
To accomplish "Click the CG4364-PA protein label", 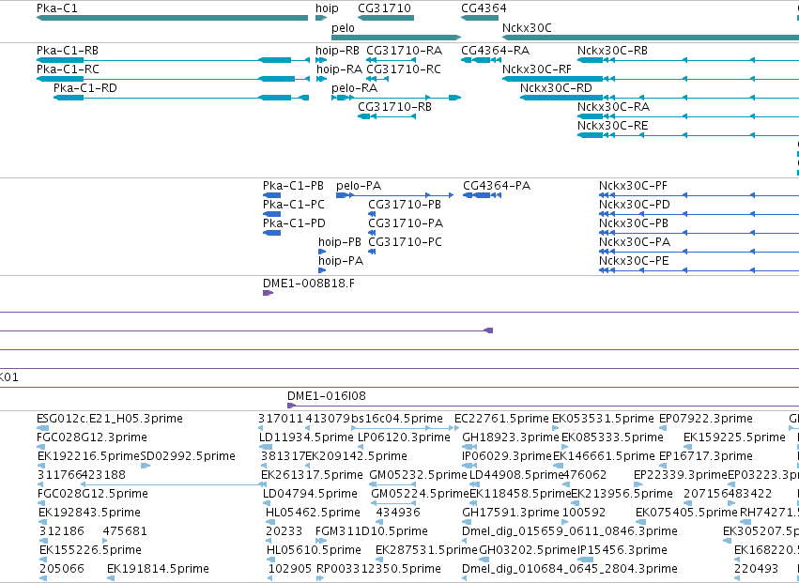I will pyautogui.click(x=497, y=186).
